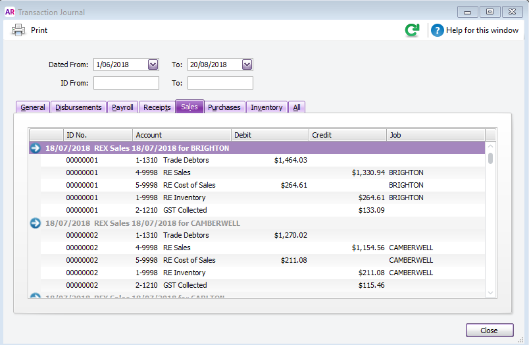Click the Job column header

pos(436,135)
